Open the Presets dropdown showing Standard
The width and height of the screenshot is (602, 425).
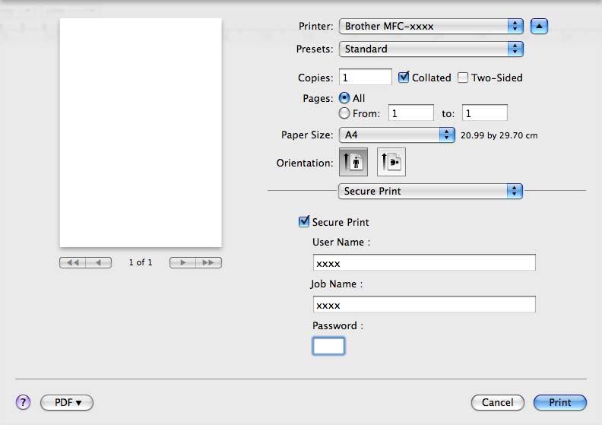coord(431,49)
